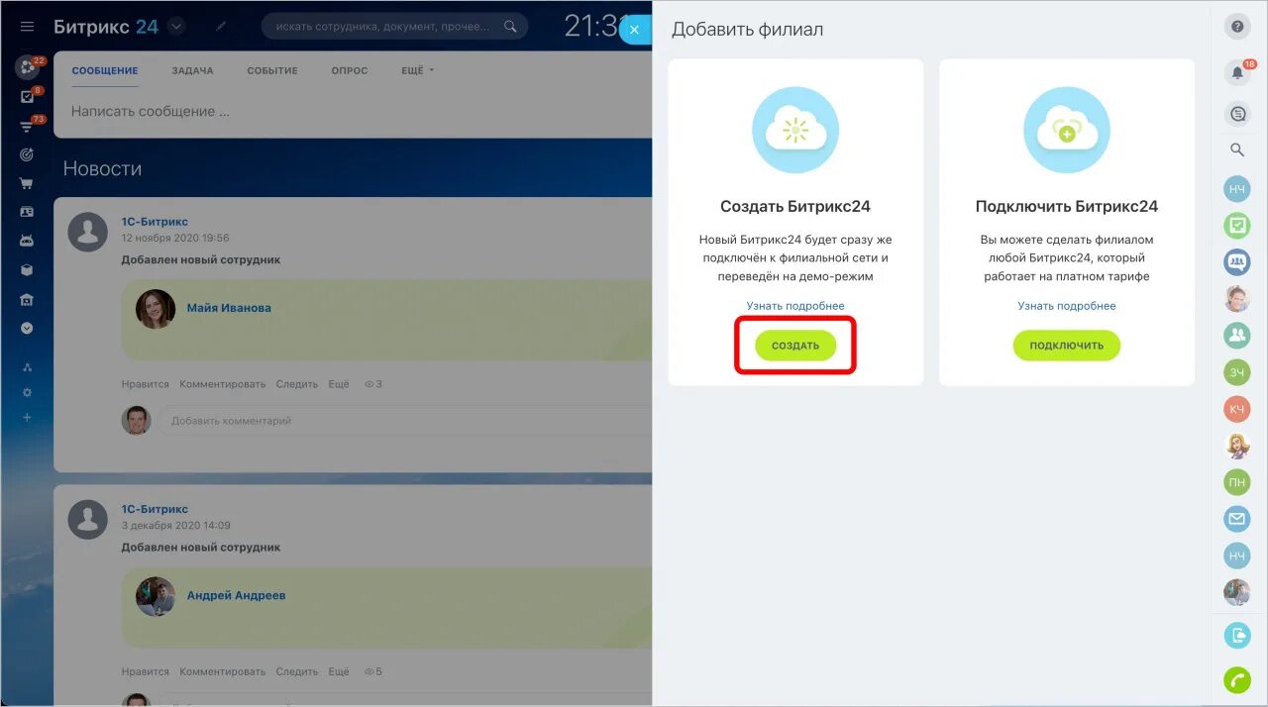Viewport: 1268px width, 707px height.
Task: Open the blue group chat icon in right bar
Action: pyautogui.click(x=1237, y=262)
